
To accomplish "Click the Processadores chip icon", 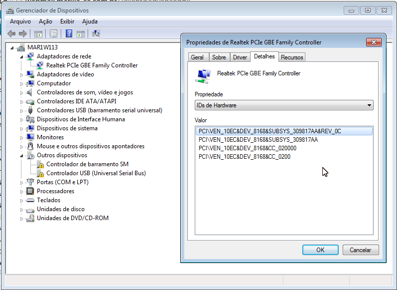I will pos(30,191).
